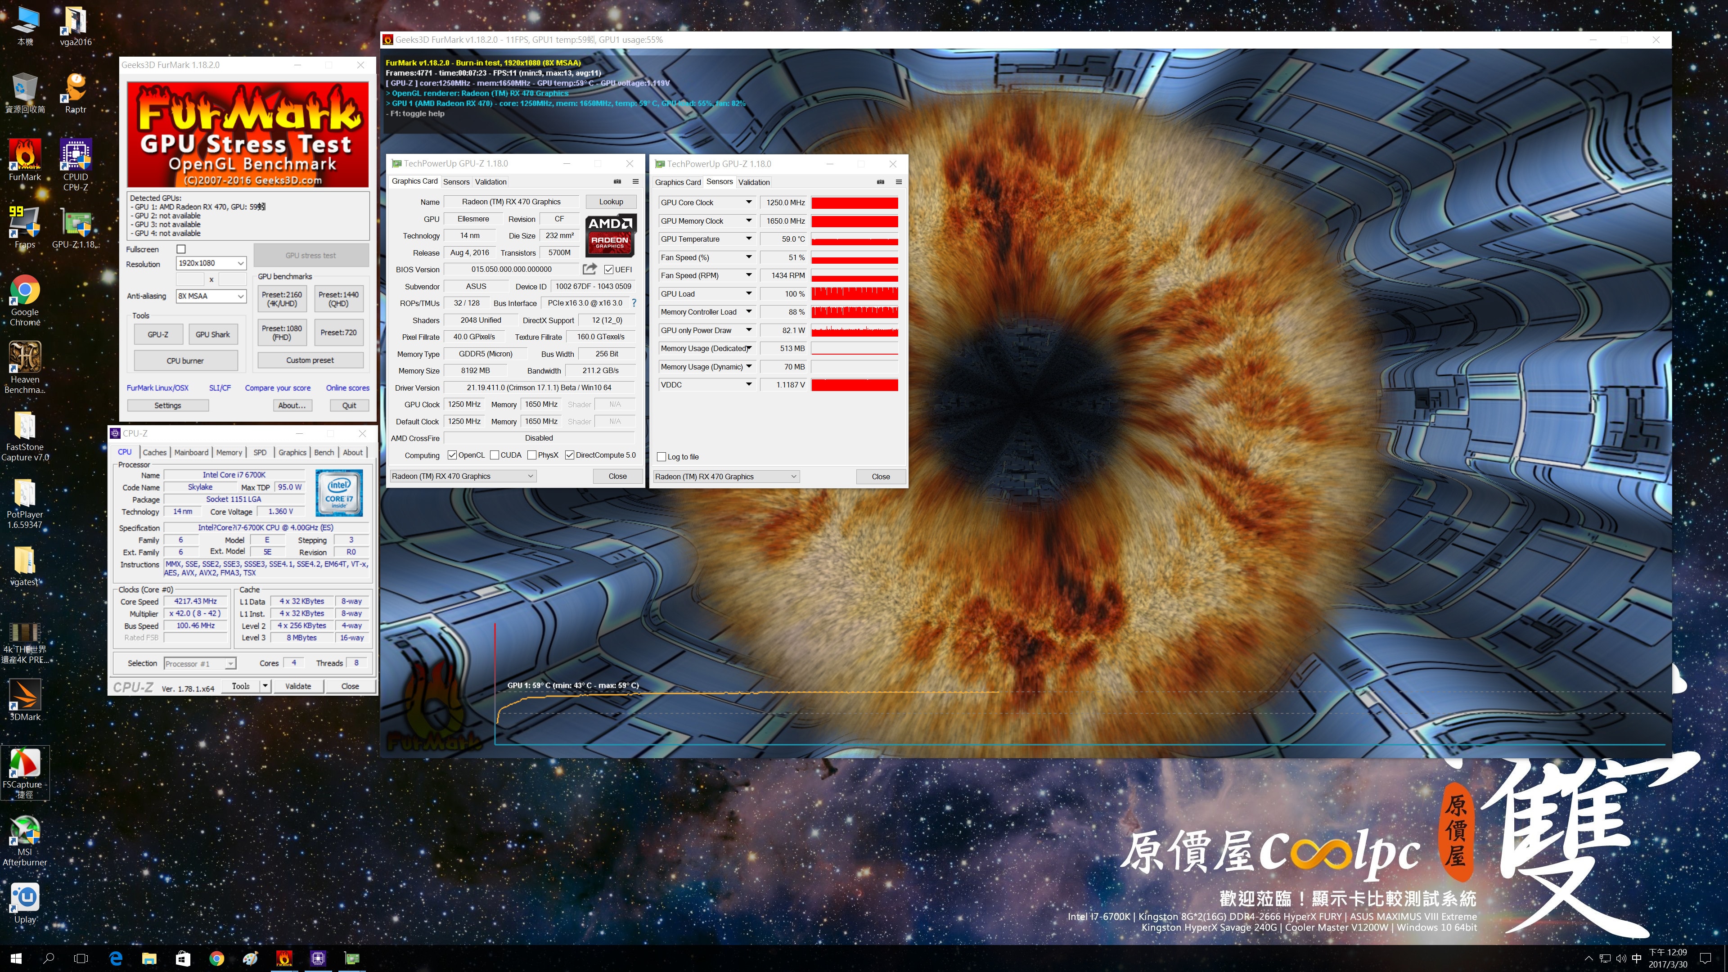Toggle the UEFI checkbox in GPU-Z
Viewport: 1728px width, 972px height.
608,270
